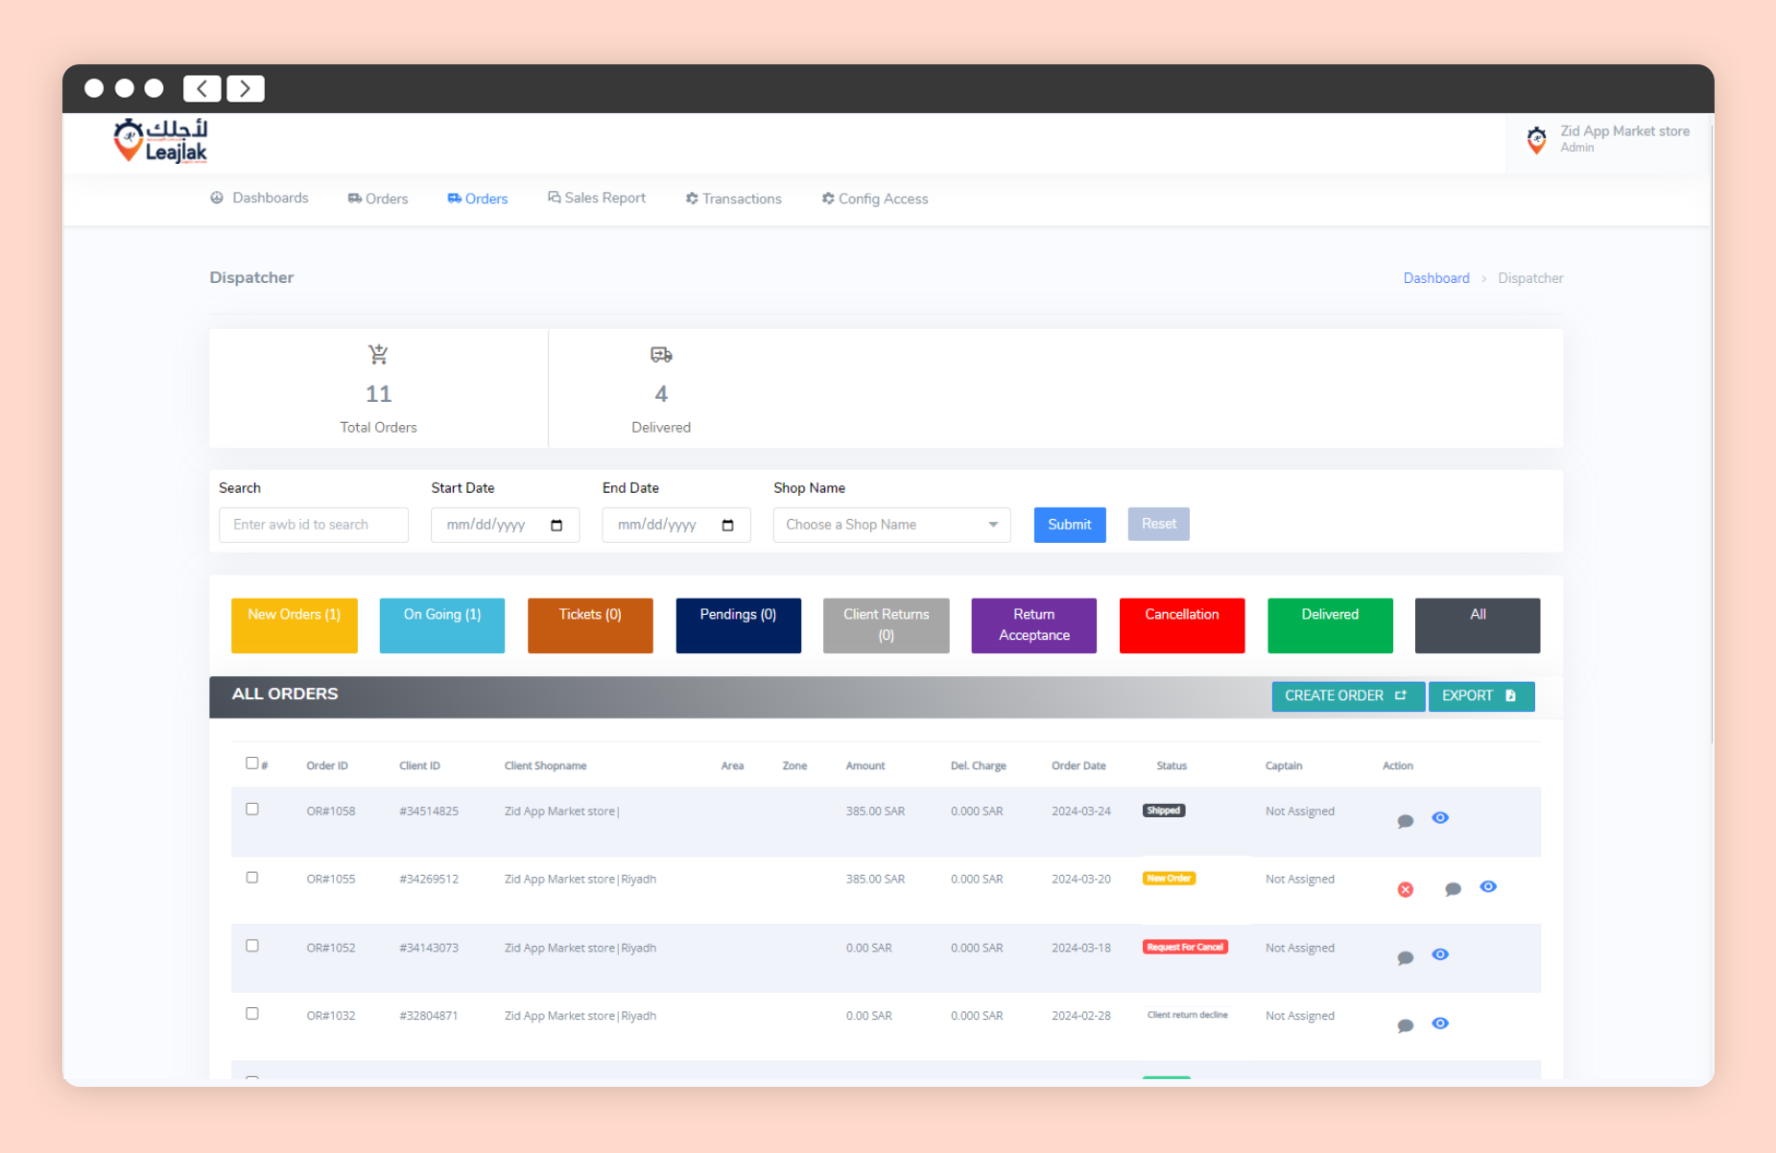Open the Start Date calendar picker
Screen dimensions: 1776x1153
[556, 526]
